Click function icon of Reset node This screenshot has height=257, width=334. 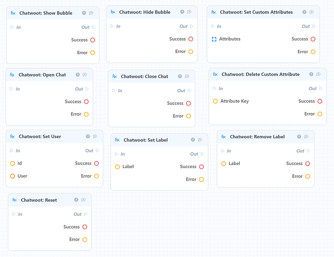click(15, 200)
